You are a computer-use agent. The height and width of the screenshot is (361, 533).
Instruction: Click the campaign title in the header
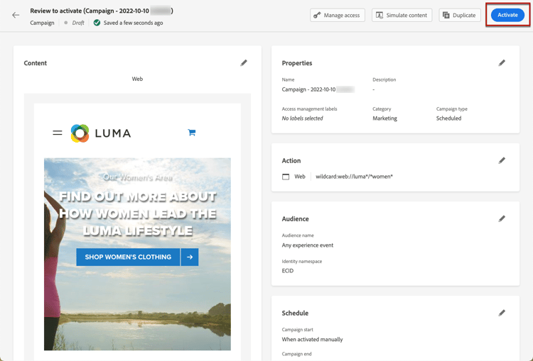[102, 11]
